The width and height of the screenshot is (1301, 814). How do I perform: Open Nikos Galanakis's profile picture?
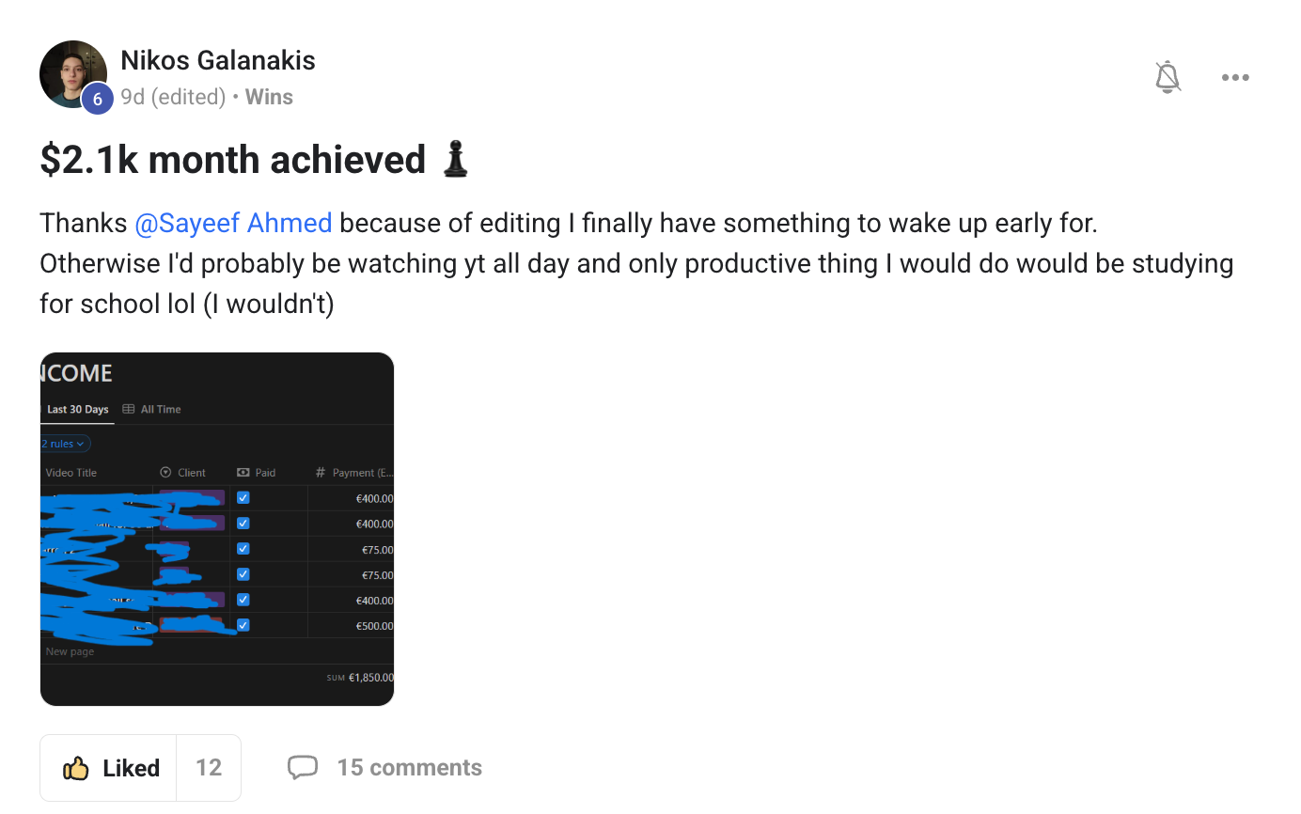click(71, 72)
